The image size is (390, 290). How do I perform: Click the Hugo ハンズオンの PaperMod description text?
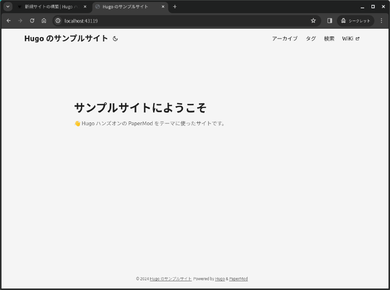click(150, 123)
